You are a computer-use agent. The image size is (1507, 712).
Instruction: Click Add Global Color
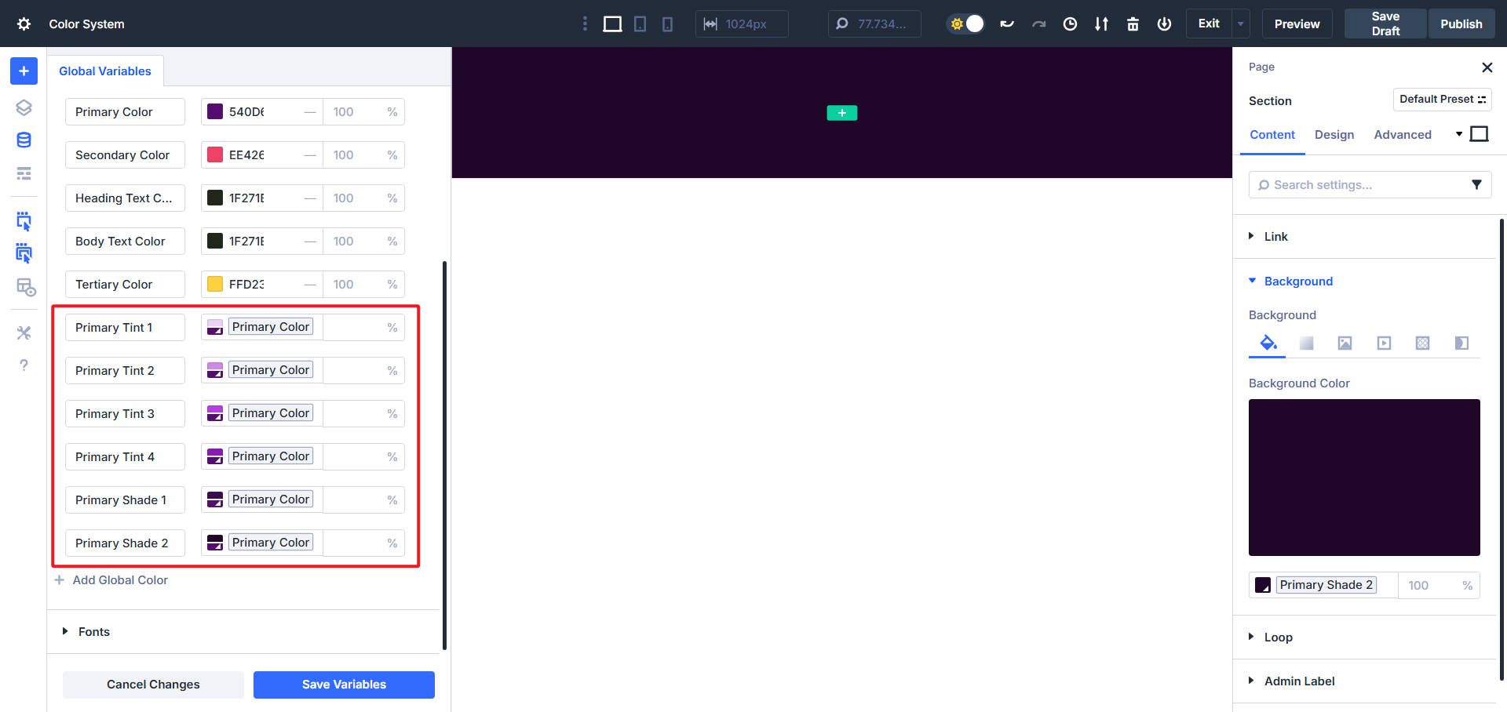[120, 579]
